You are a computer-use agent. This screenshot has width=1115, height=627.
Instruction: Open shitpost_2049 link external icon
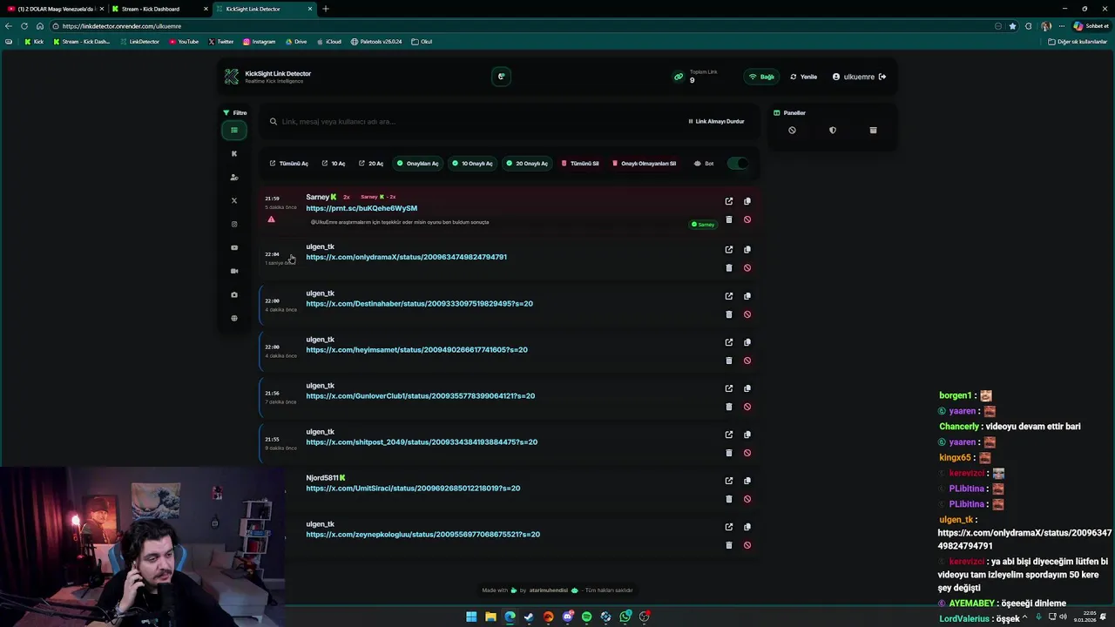(x=729, y=435)
